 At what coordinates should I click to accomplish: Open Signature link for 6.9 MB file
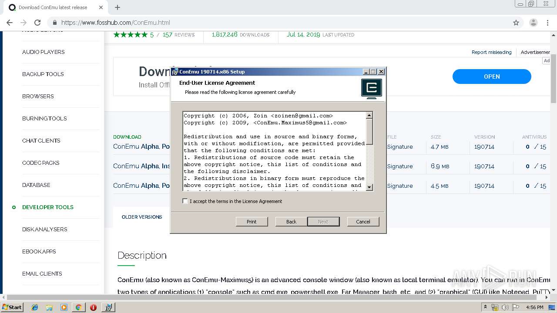(x=400, y=166)
